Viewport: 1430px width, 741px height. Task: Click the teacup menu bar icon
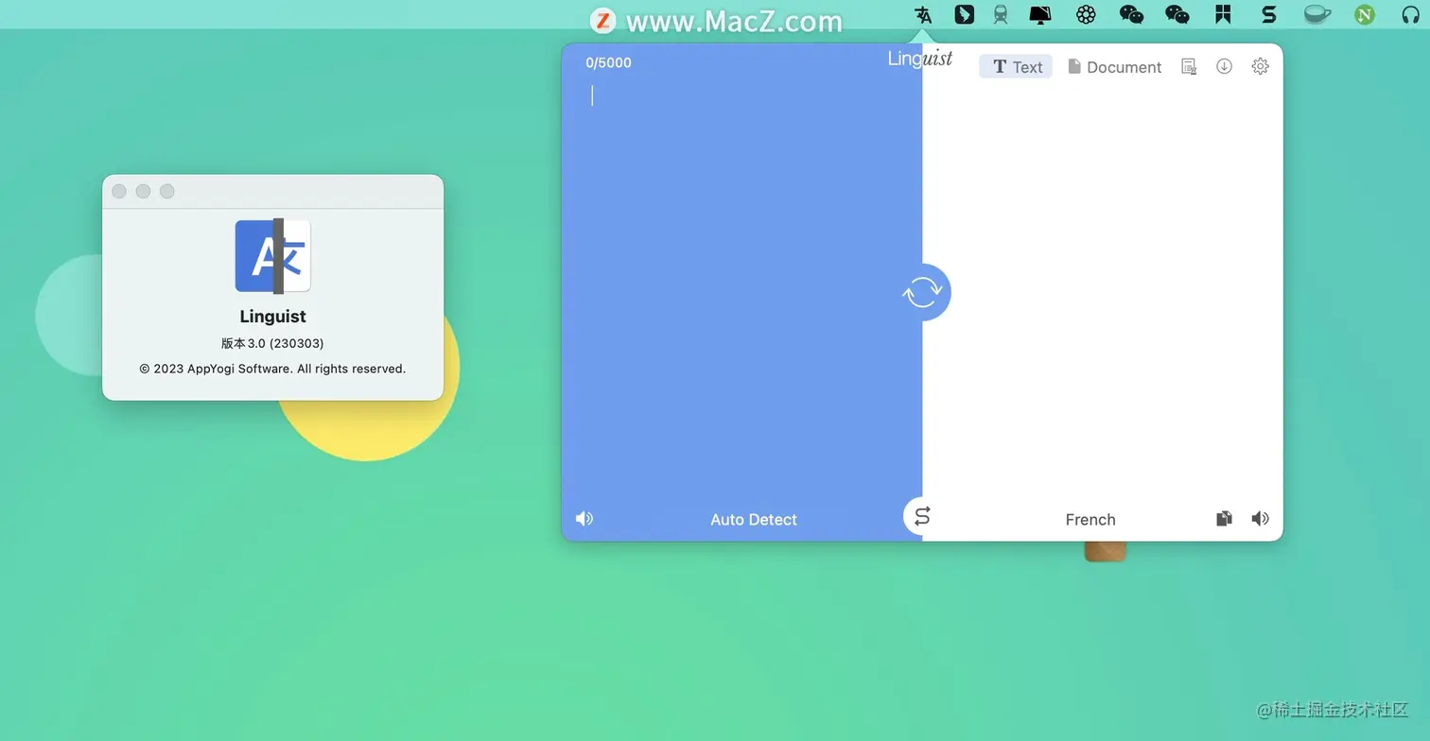point(1317,14)
